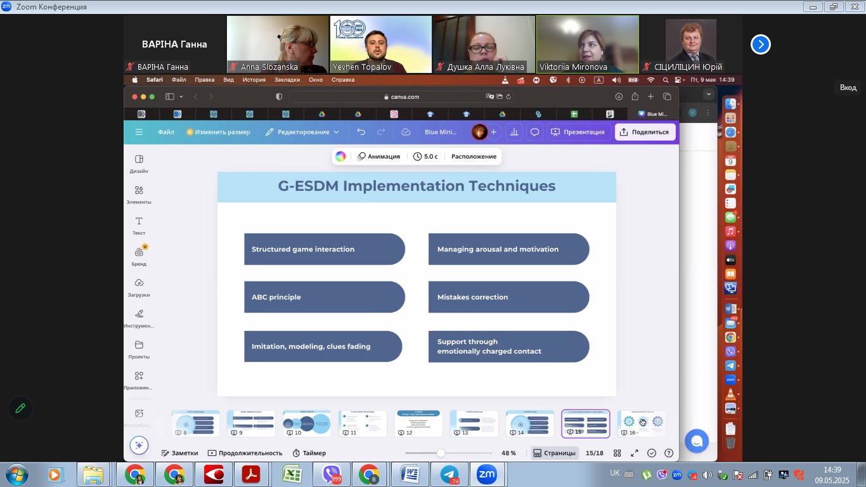Open the grid view of pages
This screenshot has width=866, height=487.
coord(617,453)
